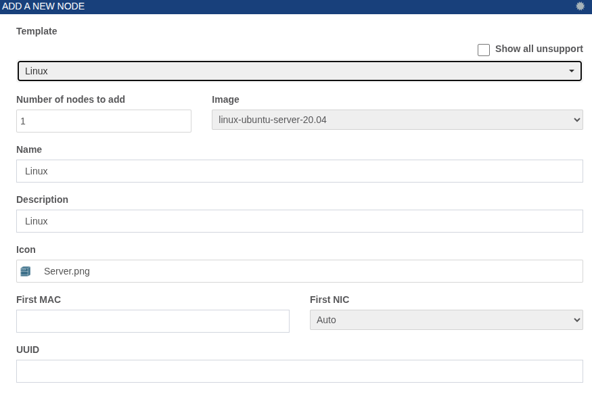The image size is (592, 403).
Task: Click the Template dropdown caret arrow
Action: pyautogui.click(x=572, y=71)
